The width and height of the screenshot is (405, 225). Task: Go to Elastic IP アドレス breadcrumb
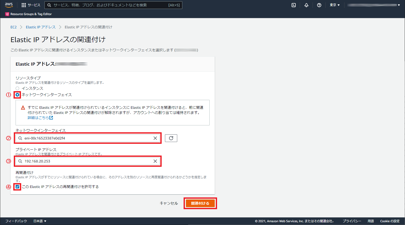click(41, 27)
